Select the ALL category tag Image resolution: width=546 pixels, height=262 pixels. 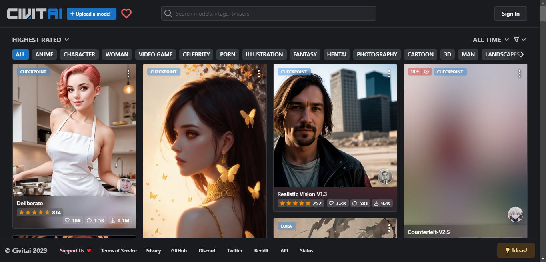click(x=20, y=54)
